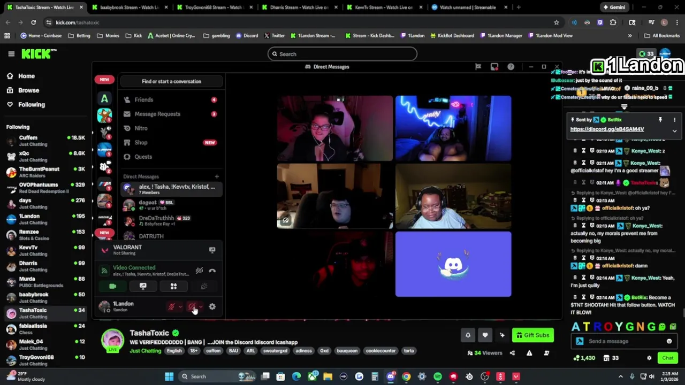Disconnect from the Discord call
Image resolution: width=685 pixels, height=385 pixels.
click(212, 271)
